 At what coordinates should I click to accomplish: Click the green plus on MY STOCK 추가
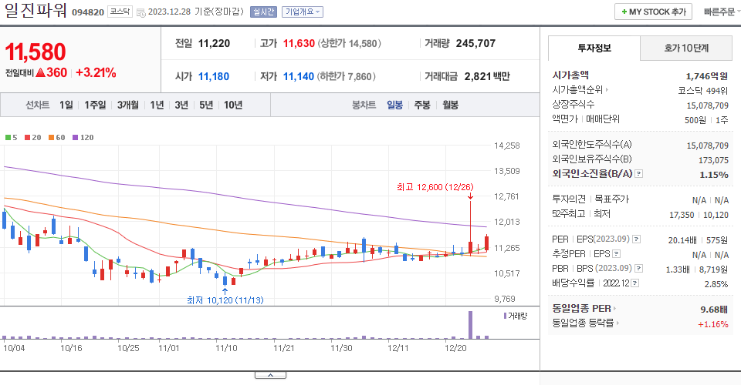click(x=624, y=12)
